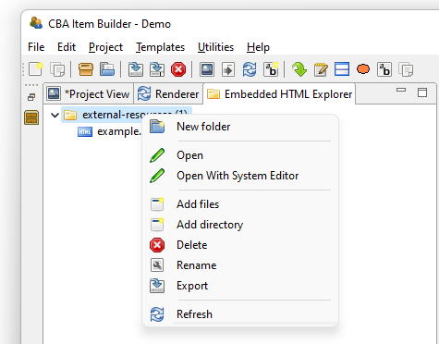Click the orange ellipse toolbar icon

(363, 69)
